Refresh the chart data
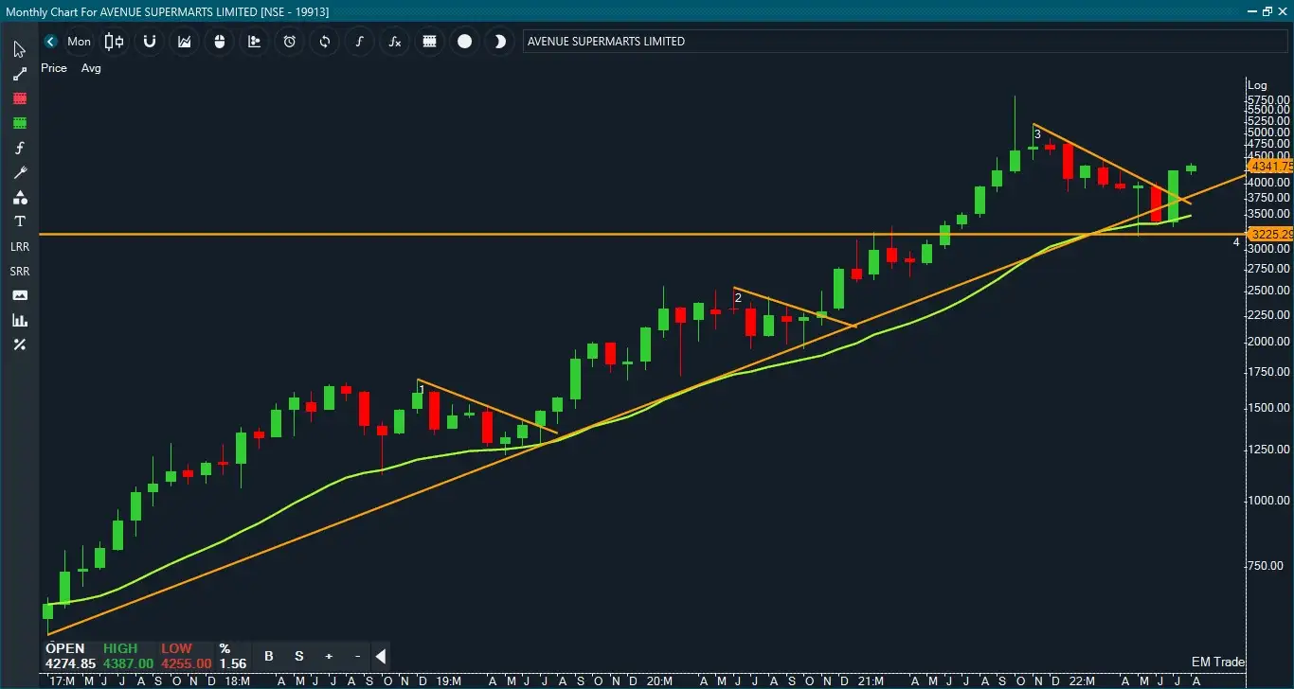1294x689 pixels. [x=325, y=42]
